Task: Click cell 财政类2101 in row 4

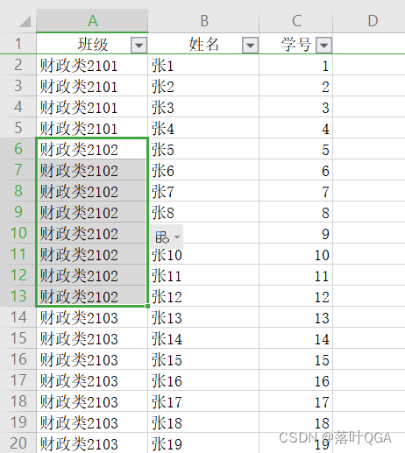Action: [x=92, y=107]
